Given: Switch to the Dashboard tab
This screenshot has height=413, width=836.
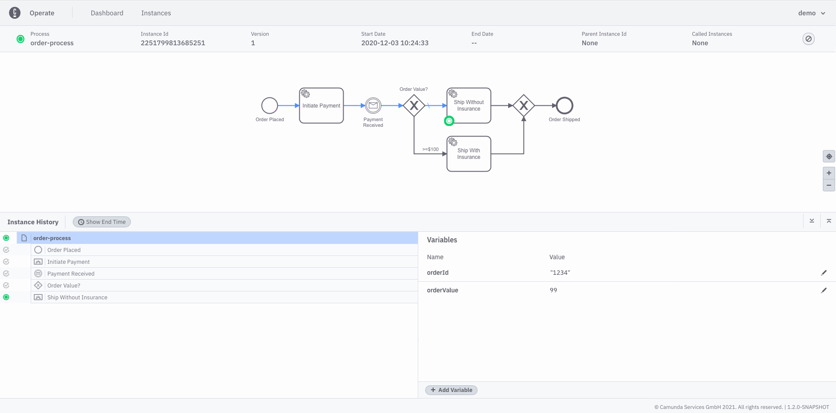Looking at the screenshot, I should pos(107,13).
